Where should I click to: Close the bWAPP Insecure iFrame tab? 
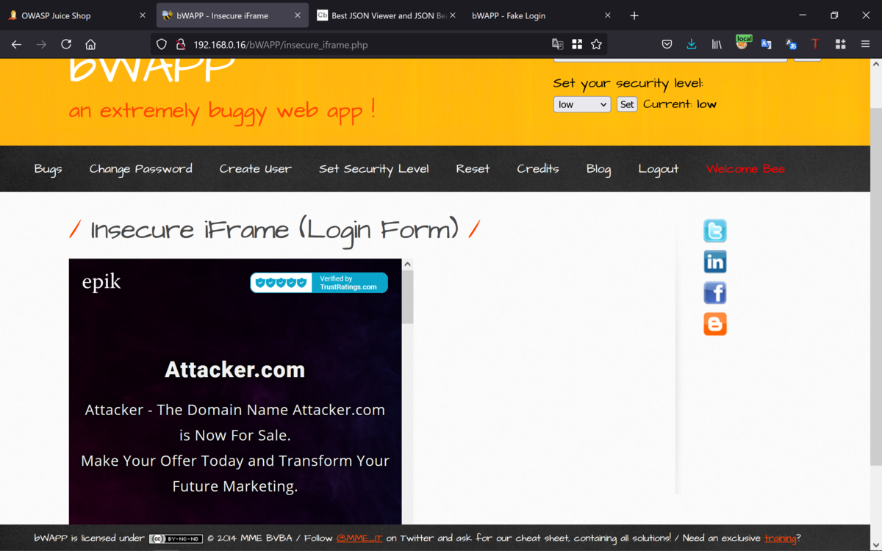(297, 15)
